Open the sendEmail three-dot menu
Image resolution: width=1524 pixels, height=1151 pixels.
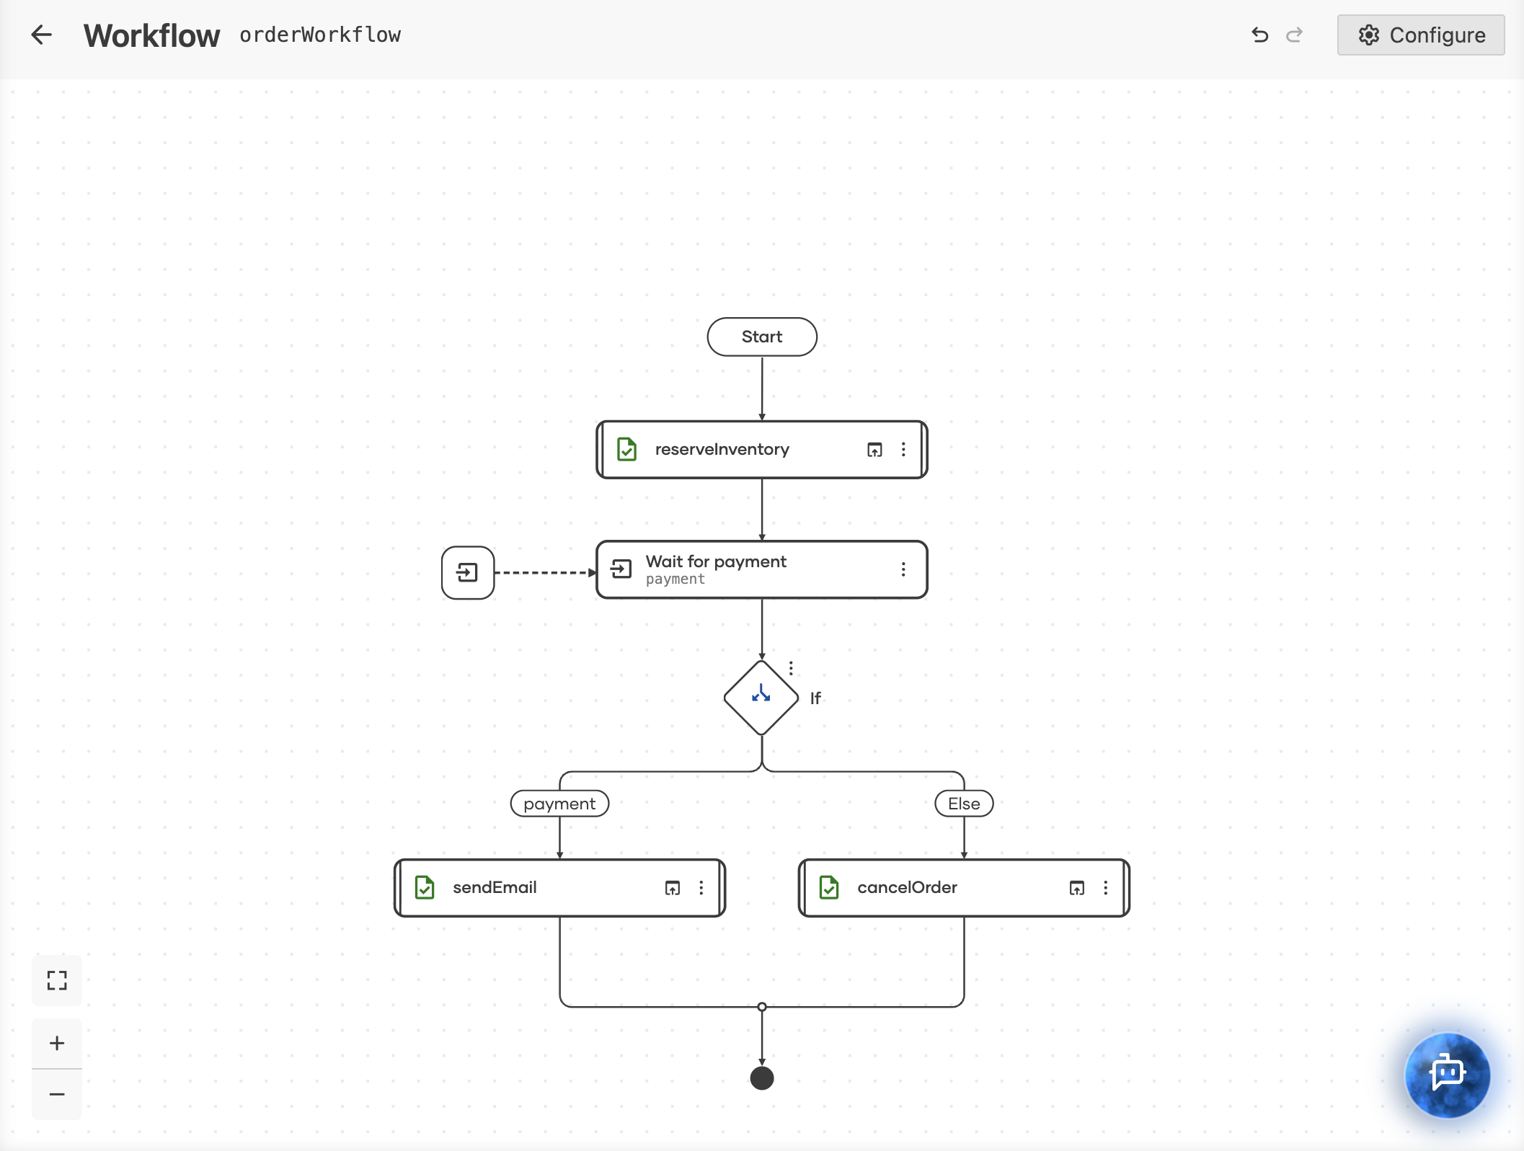coord(701,888)
